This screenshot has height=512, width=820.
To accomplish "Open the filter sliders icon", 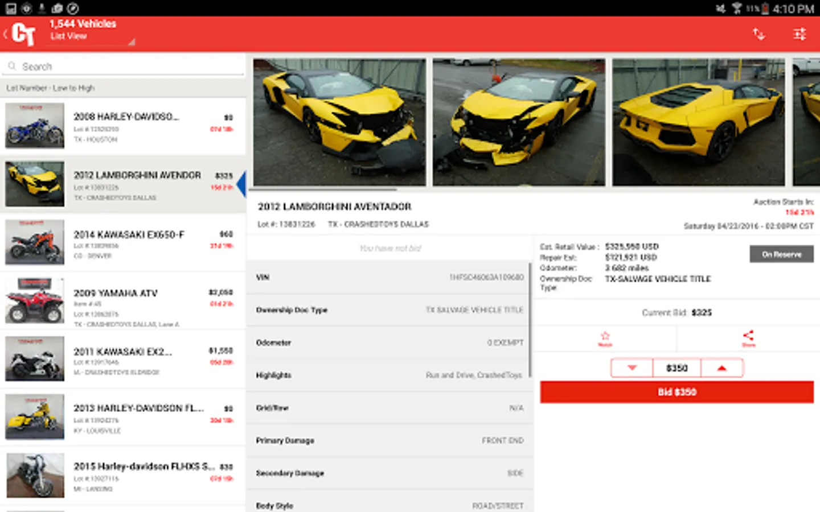I will pyautogui.click(x=799, y=34).
